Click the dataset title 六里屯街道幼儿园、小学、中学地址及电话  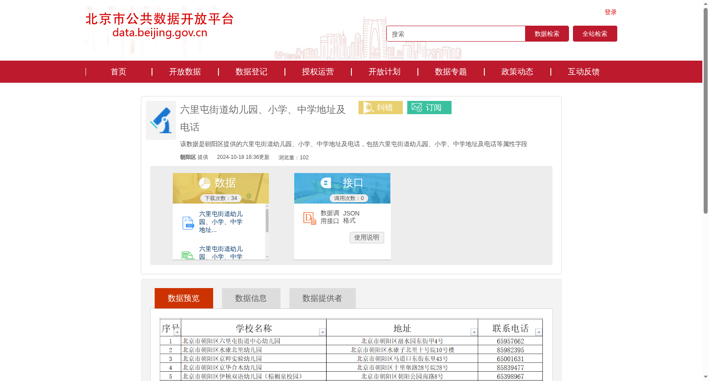[x=263, y=118]
